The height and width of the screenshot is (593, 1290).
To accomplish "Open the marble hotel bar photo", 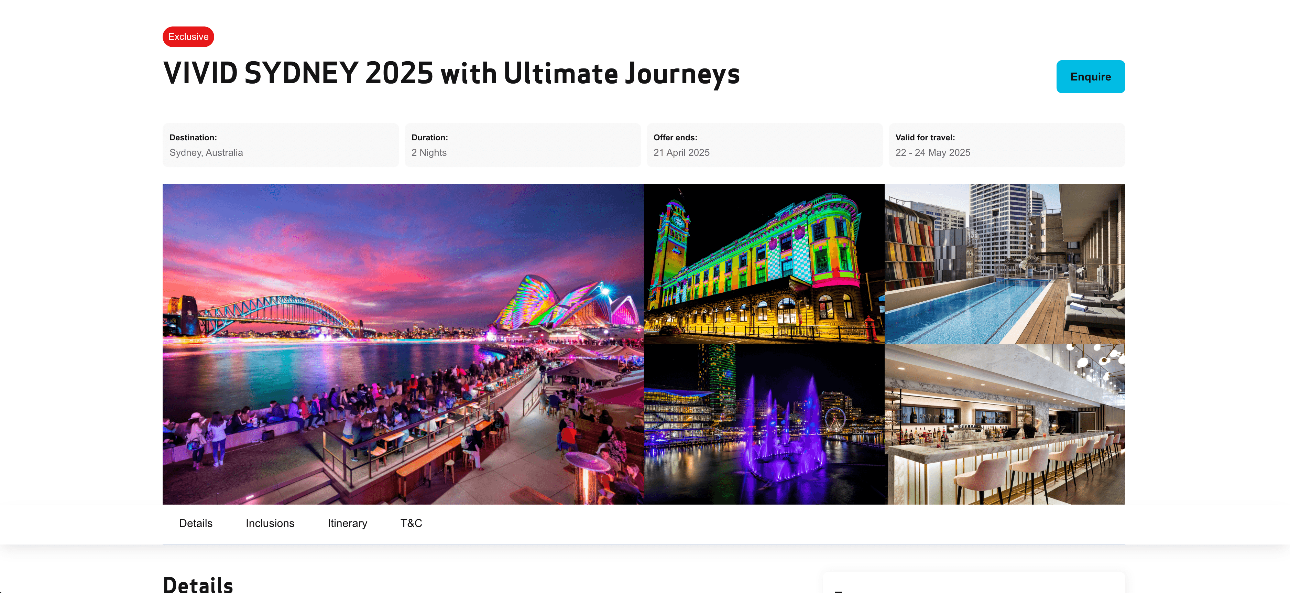I will (1006, 424).
